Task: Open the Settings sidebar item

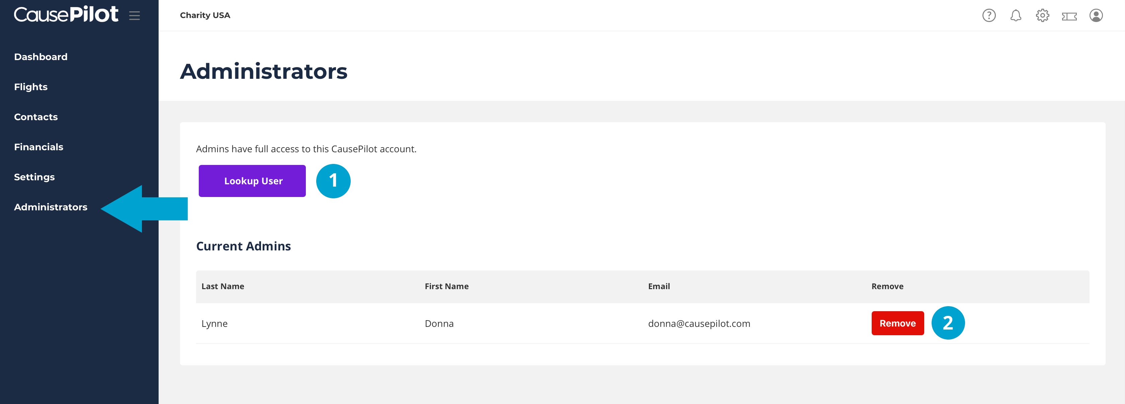Action: click(x=34, y=177)
